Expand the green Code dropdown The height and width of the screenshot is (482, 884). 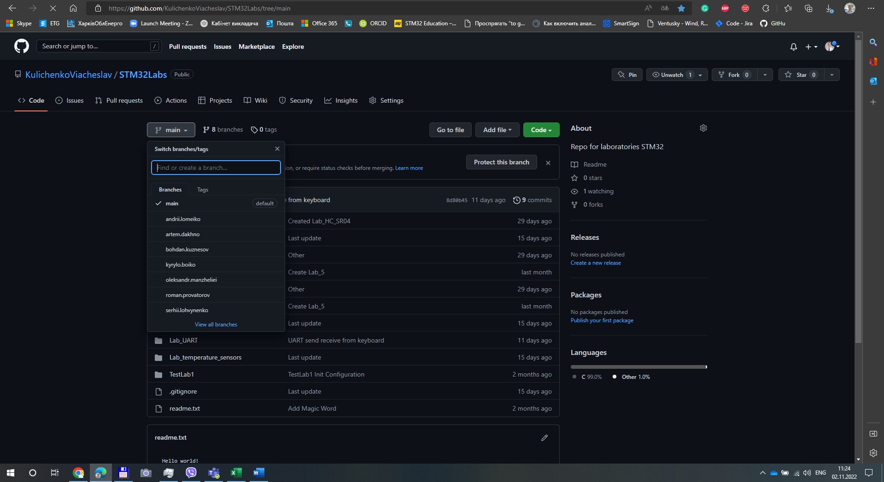[x=541, y=130]
